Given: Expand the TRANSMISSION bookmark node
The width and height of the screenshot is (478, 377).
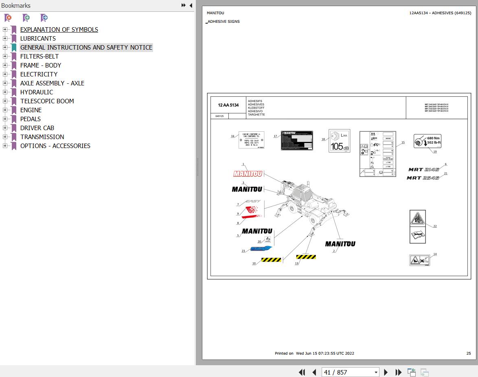Looking at the screenshot, I should pyautogui.click(x=5, y=137).
